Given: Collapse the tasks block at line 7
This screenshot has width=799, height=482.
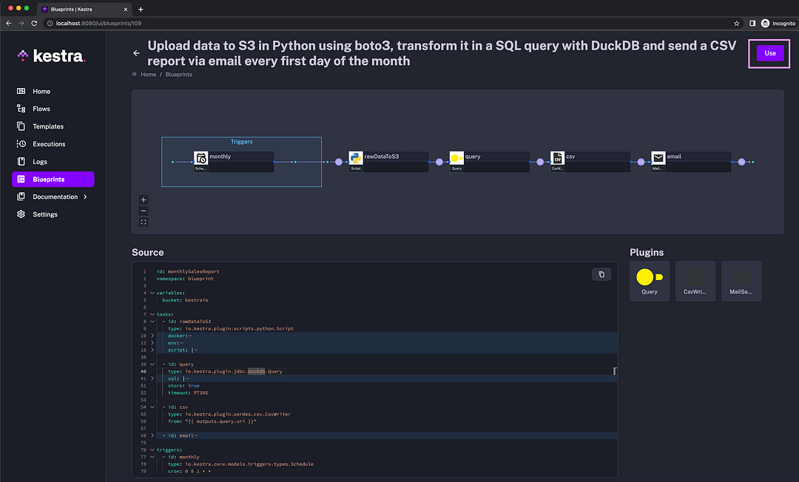Looking at the screenshot, I should [x=152, y=314].
